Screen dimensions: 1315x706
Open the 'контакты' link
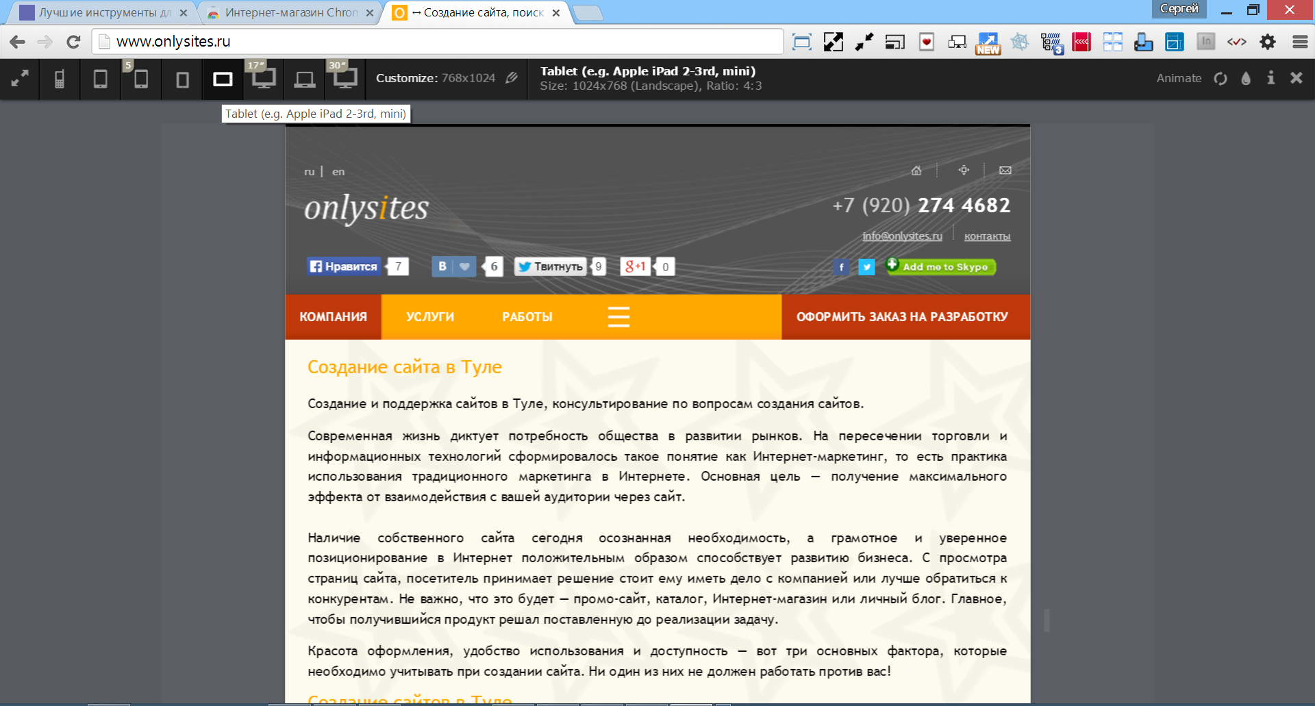coord(987,236)
